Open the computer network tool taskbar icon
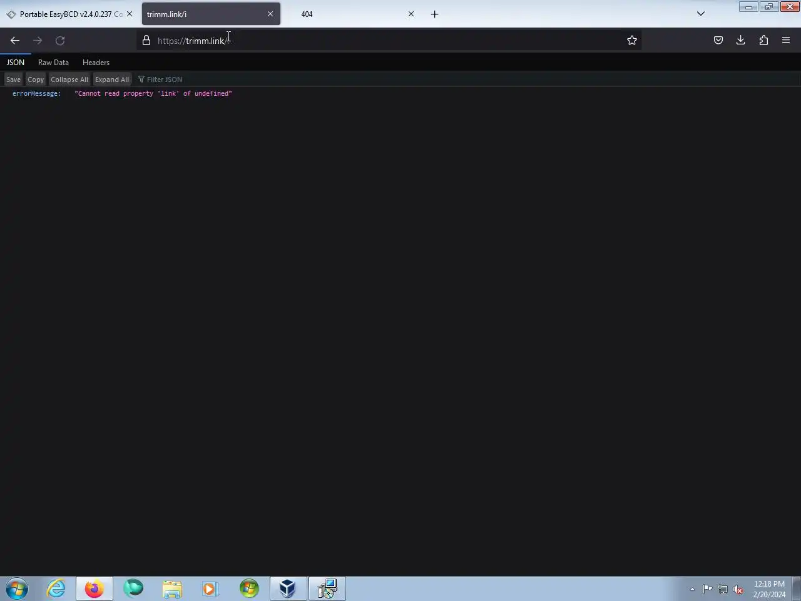The width and height of the screenshot is (801, 601). coord(327,588)
